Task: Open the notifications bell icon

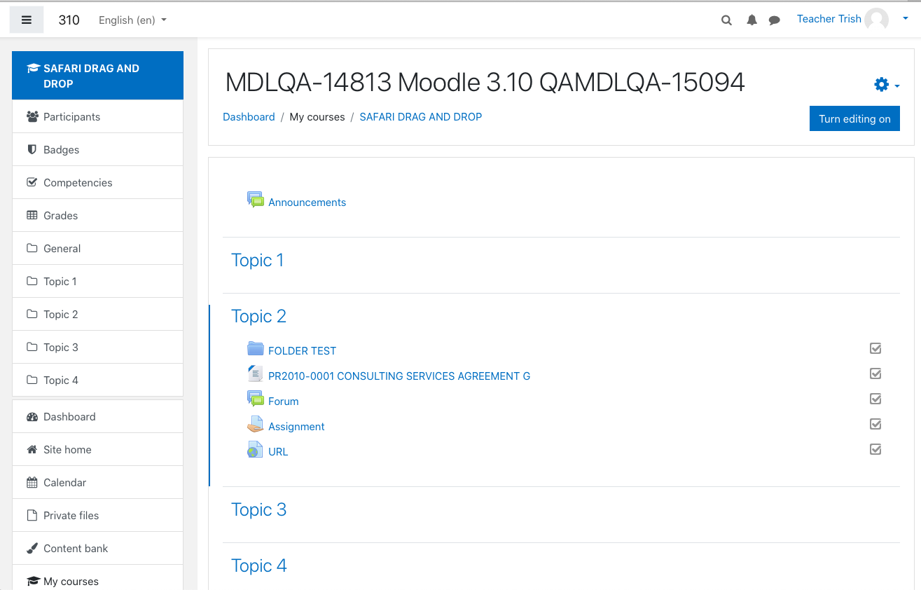Action: click(x=752, y=20)
